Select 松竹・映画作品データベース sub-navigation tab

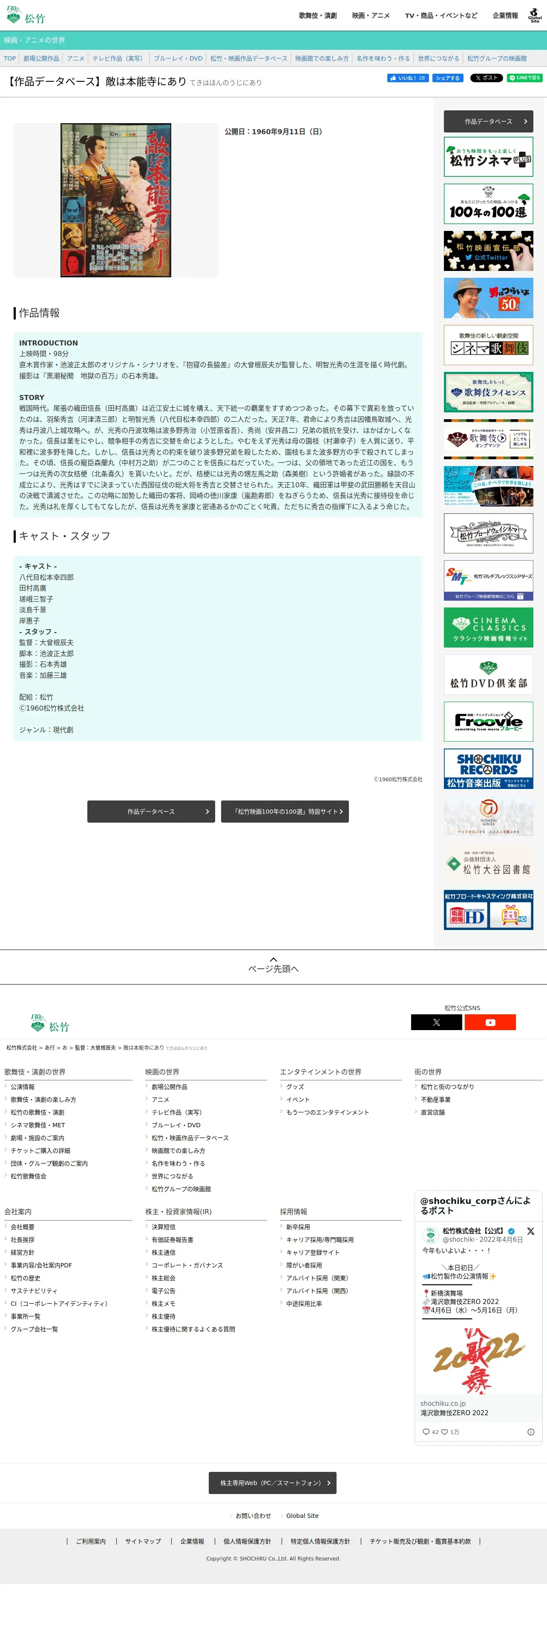point(248,59)
